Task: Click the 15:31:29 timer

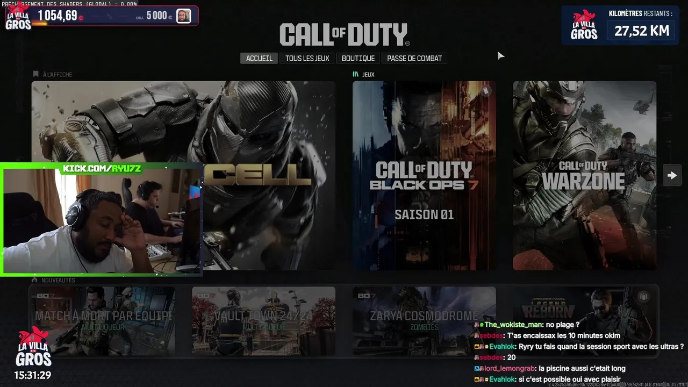Action: pyautogui.click(x=33, y=375)
